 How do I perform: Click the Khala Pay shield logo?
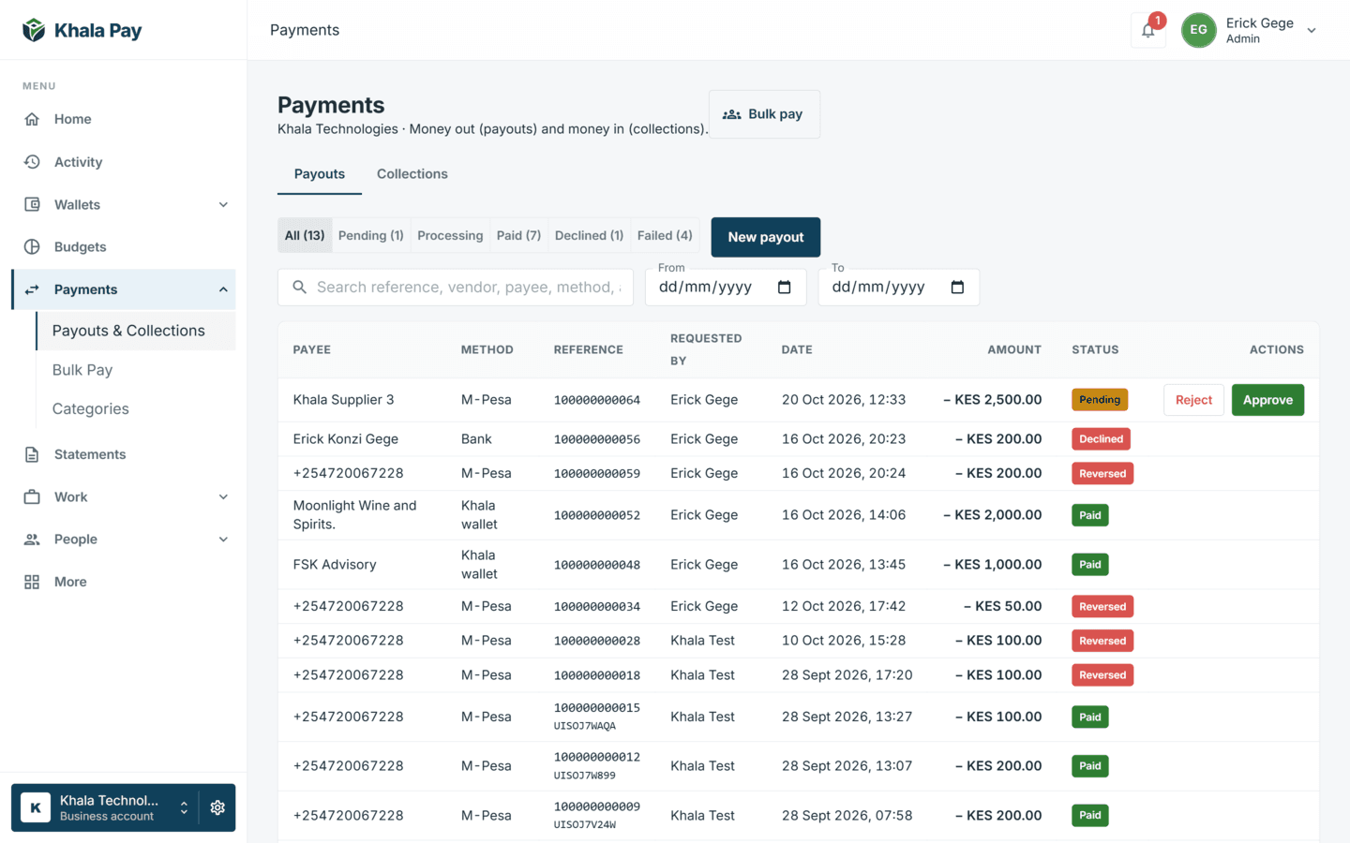34,30
